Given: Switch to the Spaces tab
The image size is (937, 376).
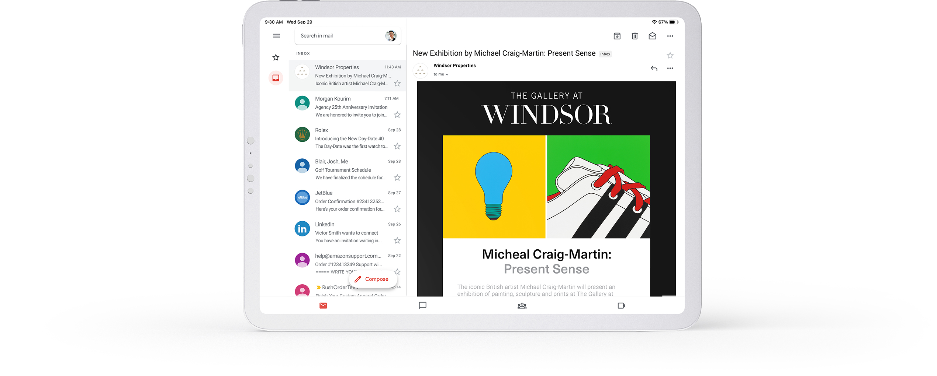Looking at the screenshot, I should [522, 306].
